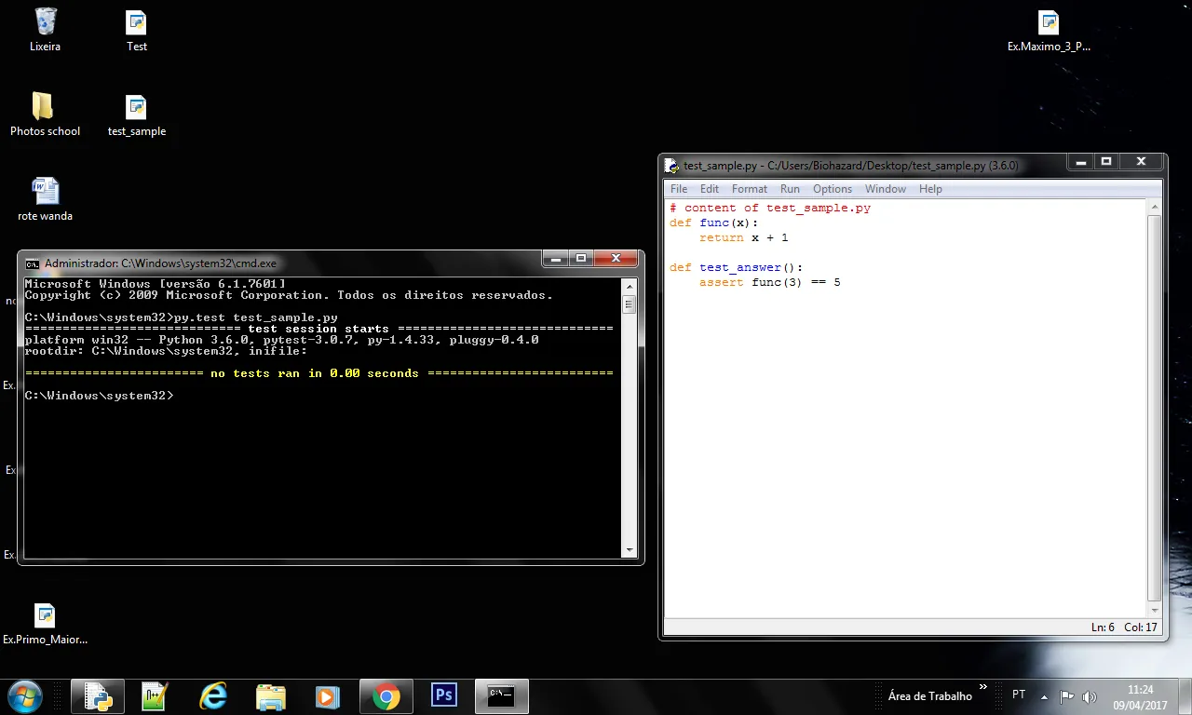Open the PT language selector
The width and height of the screenshot is (1192, 715).
point(1019,695)
